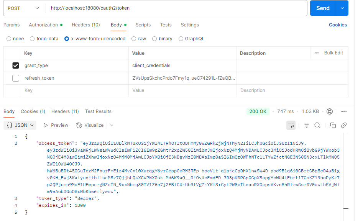The width and height of the screenshot is (363, 221).
Task: Click the Visualize button
Action: 90,125
